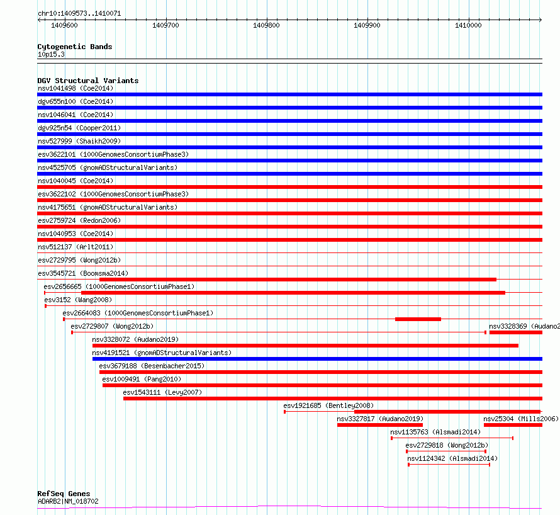Click nsv4525705 (gnomADStructuralVariants) label
Viewport: 560px width, 515px height.
[108, 167]
